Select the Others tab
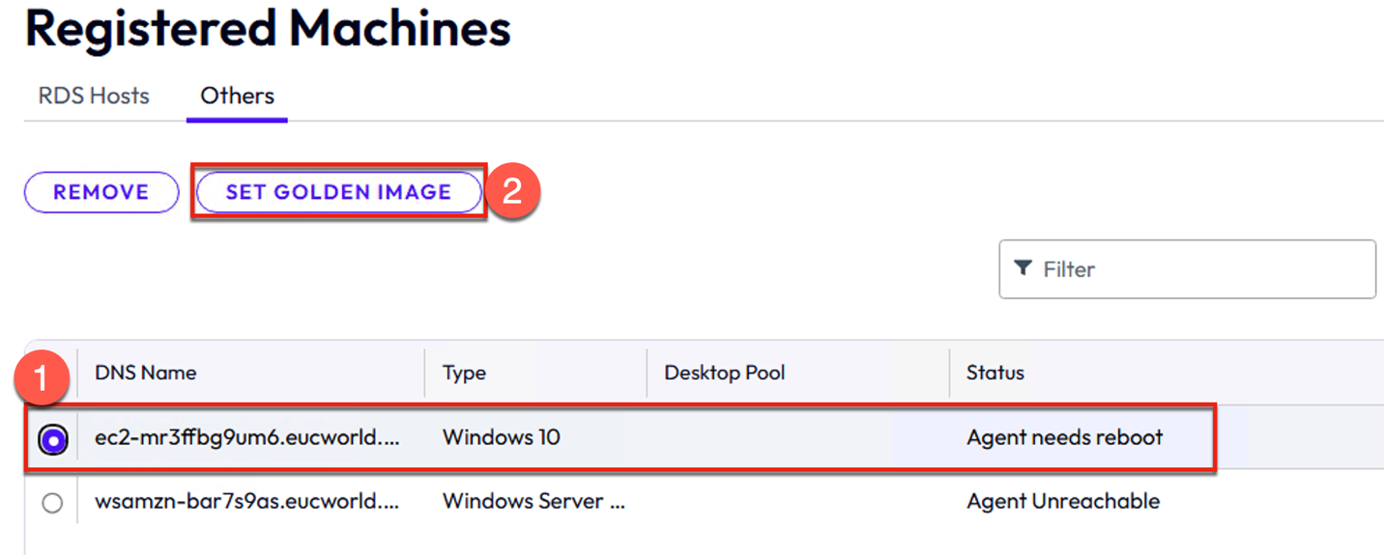The height and width of the screenshot is (555, 1384). click(x=237, y=96)
